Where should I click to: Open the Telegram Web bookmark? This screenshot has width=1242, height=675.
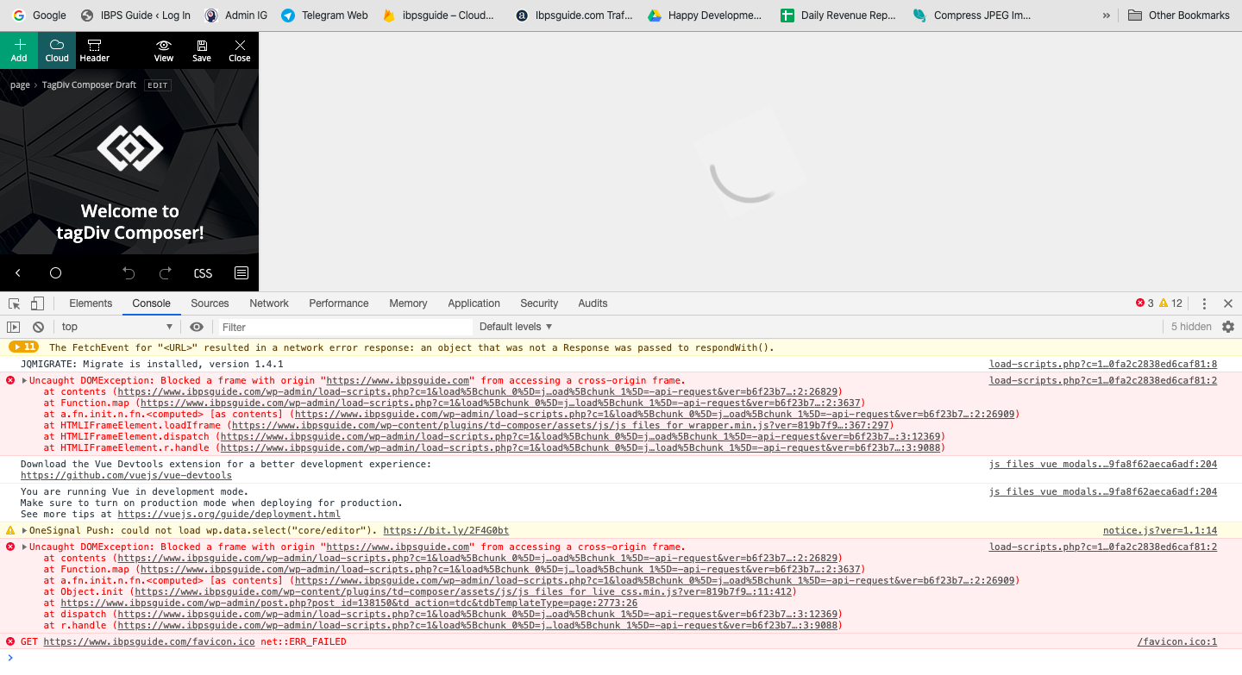click(x=324, y=16)
